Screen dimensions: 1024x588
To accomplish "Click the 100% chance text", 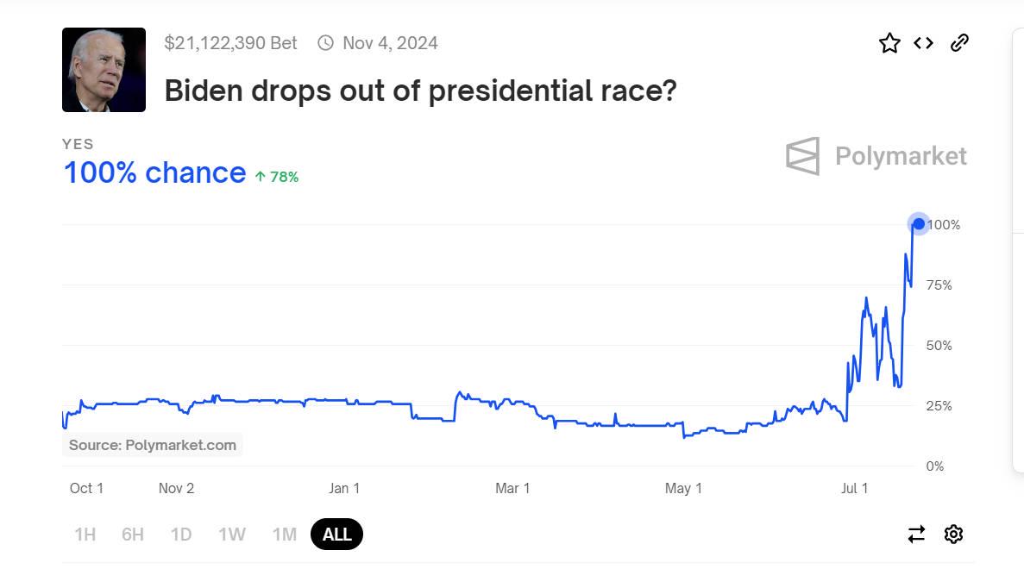I will pyautogui.click(x=154, y=173).
